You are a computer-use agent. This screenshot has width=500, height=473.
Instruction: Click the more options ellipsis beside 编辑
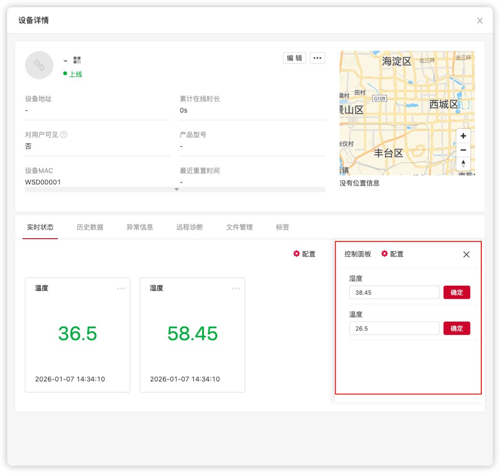click(317, 58)
